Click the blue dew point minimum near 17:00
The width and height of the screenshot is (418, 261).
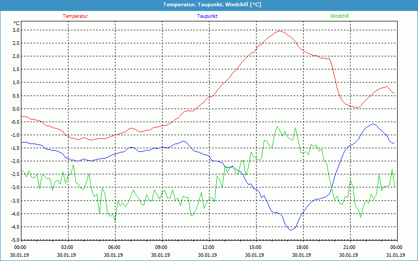coord(291,230)
